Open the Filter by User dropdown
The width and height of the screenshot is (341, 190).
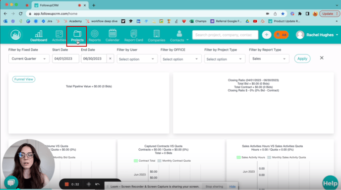137,59
